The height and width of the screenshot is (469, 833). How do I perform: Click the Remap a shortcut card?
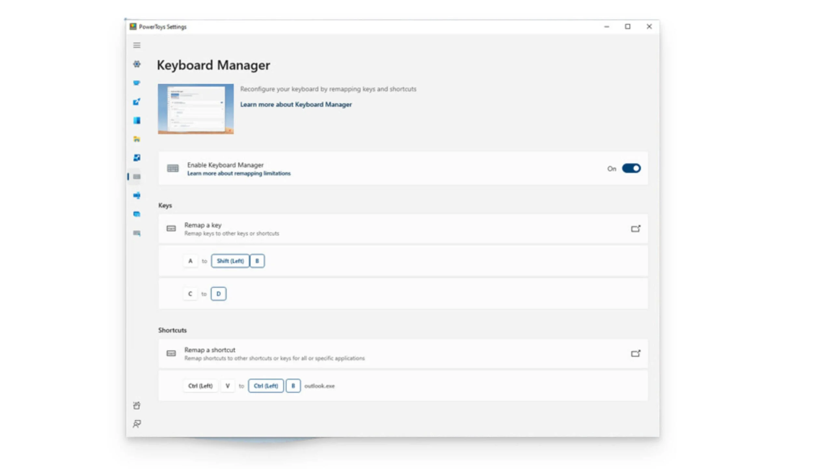403,354
